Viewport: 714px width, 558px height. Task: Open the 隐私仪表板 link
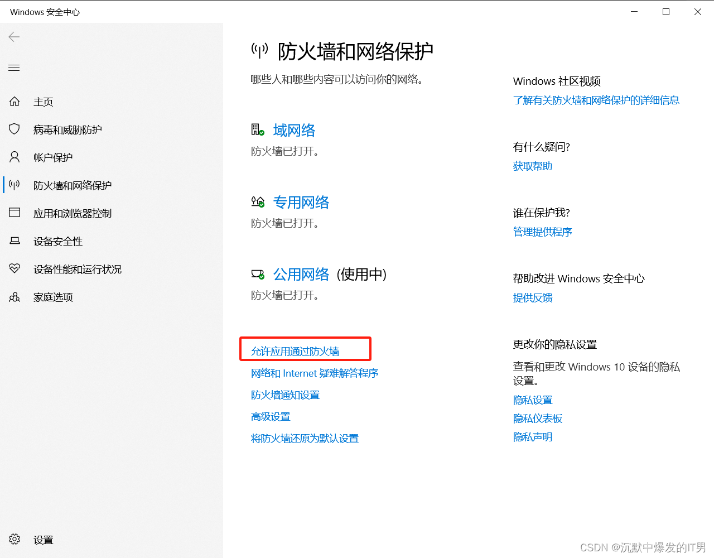click(538, 418)
